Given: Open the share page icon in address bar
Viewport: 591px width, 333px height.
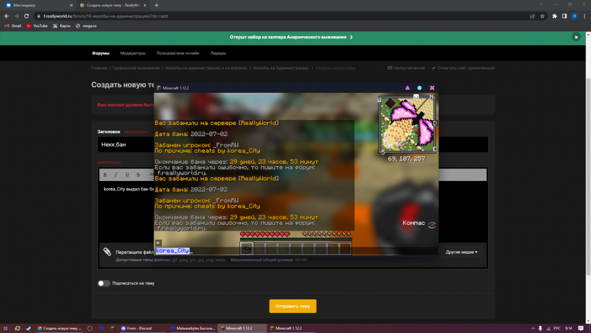Looking at the screenshot, I should 532,16.
